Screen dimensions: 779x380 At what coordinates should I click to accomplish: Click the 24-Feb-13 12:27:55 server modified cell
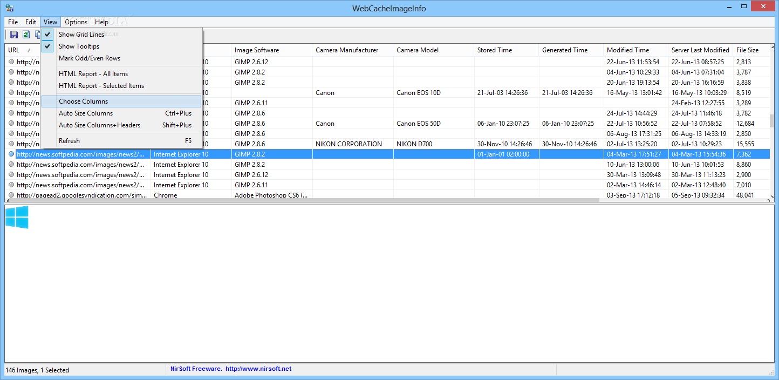701,103
